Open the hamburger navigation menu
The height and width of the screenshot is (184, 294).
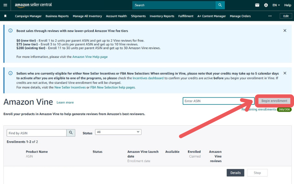(x=5, y=5)
